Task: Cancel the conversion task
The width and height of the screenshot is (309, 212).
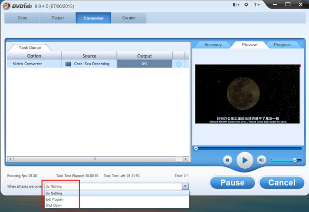Action: click(282, 183)
